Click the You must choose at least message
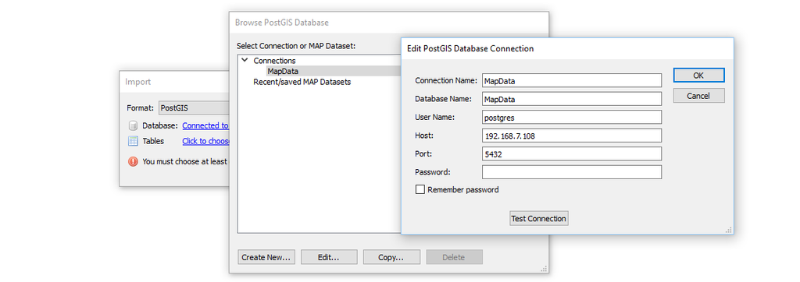The width and height of the screenshot is (800, 282). pyautogui.click(x=185, y=161)
